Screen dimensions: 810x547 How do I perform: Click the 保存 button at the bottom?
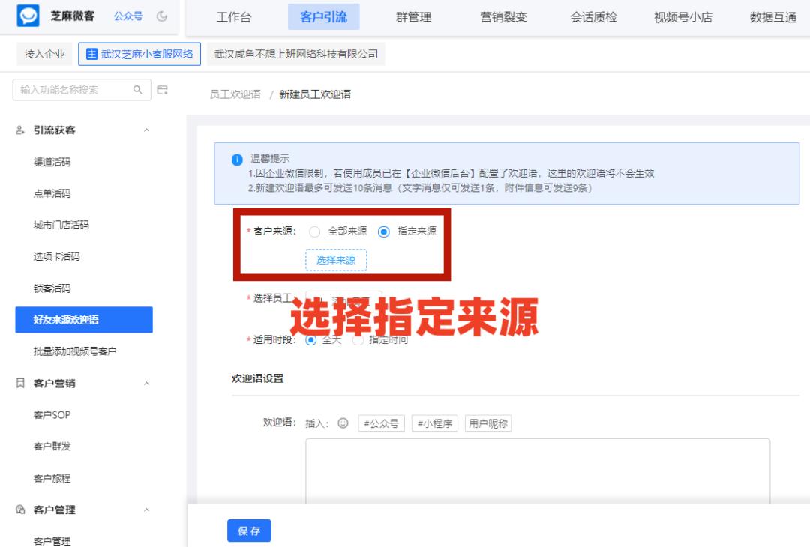pyautogui.click(x=249, y=531)
